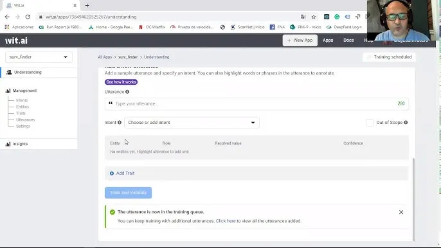441x248 pixels.
Task: Click the Role column header
Action: pyautogui.click(x=166, y=143)
